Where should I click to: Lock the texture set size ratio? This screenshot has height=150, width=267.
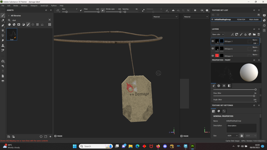[242, 135]
